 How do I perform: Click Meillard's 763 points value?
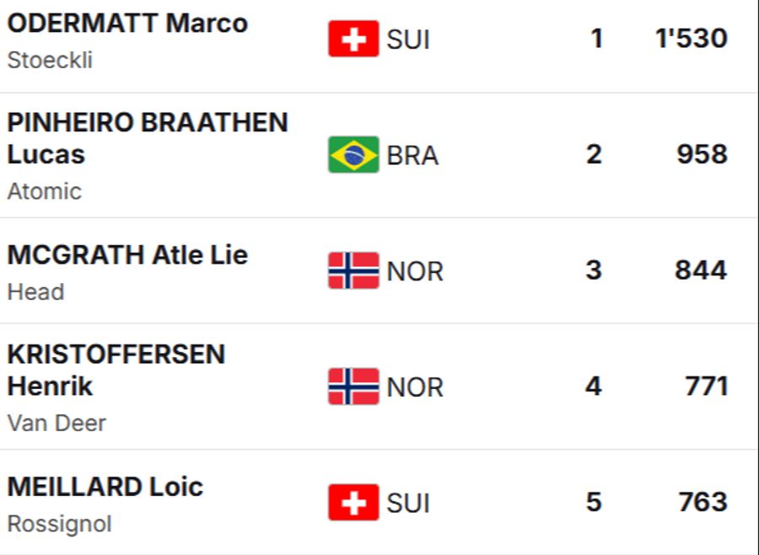tap(702, 502)
